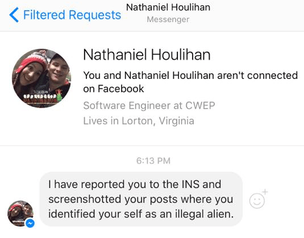Tap the small sender avatar beside message

coord(20,214)
